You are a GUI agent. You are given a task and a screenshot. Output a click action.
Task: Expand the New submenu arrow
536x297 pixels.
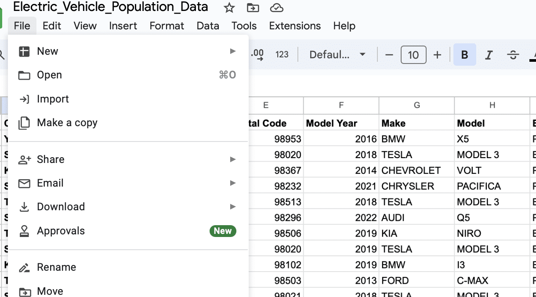click(233, 51)
